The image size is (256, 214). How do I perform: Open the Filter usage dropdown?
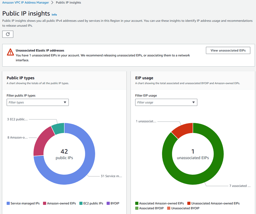[x=166, y=102]
